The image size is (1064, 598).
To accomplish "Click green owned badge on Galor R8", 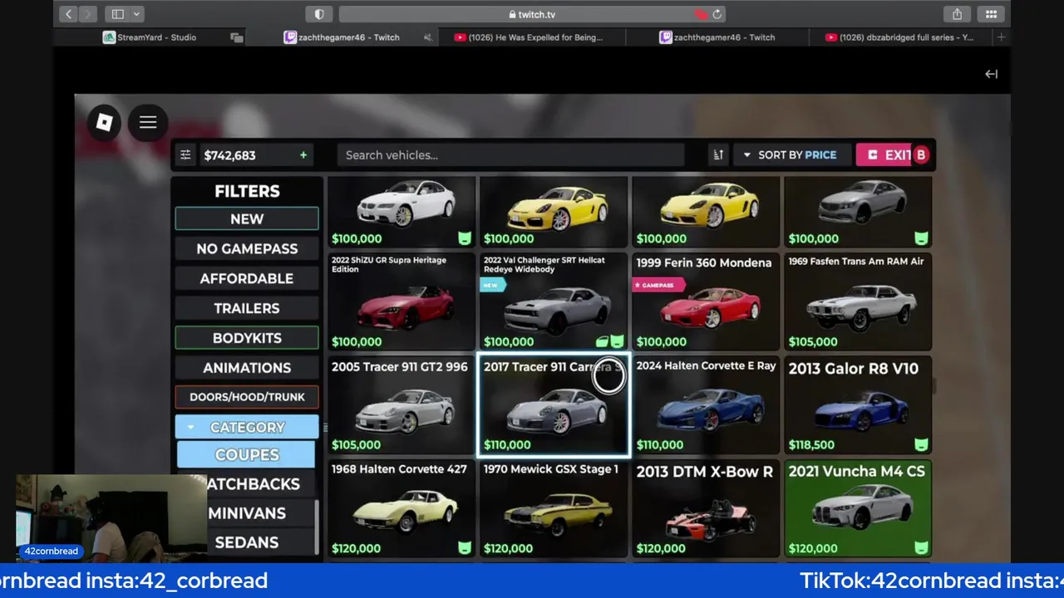I will 921,445.
